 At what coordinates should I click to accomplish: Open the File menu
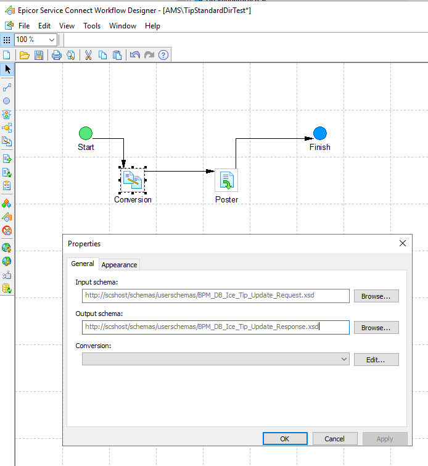(24, 26)
